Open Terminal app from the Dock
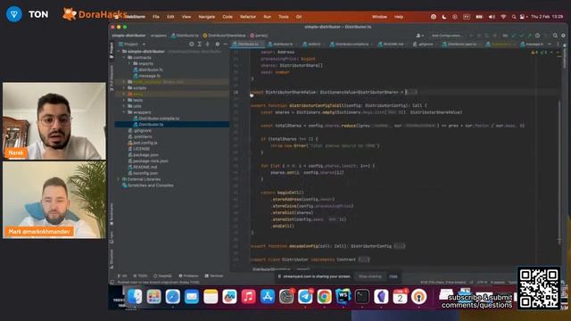The height and width of the screenshot is (321, 571). coord(362,297)
